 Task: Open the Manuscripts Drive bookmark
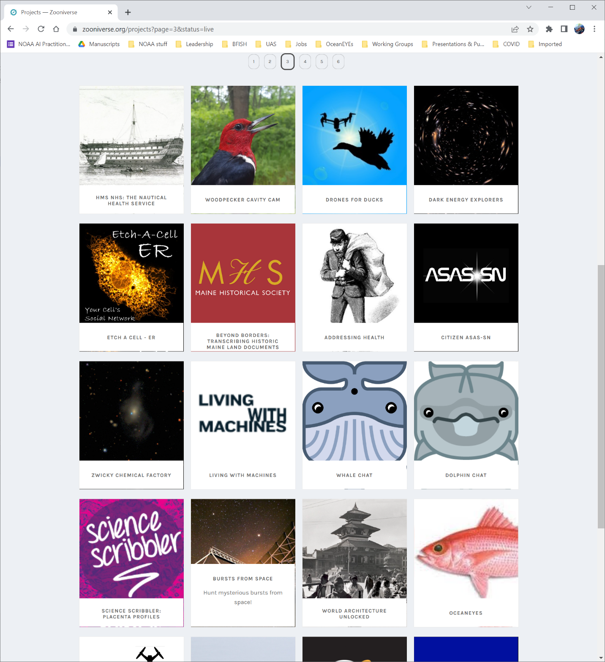click(99, 44)
